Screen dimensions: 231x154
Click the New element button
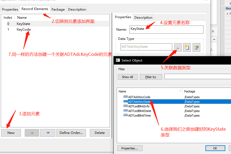pyautogui.click(x=11, y=133)
